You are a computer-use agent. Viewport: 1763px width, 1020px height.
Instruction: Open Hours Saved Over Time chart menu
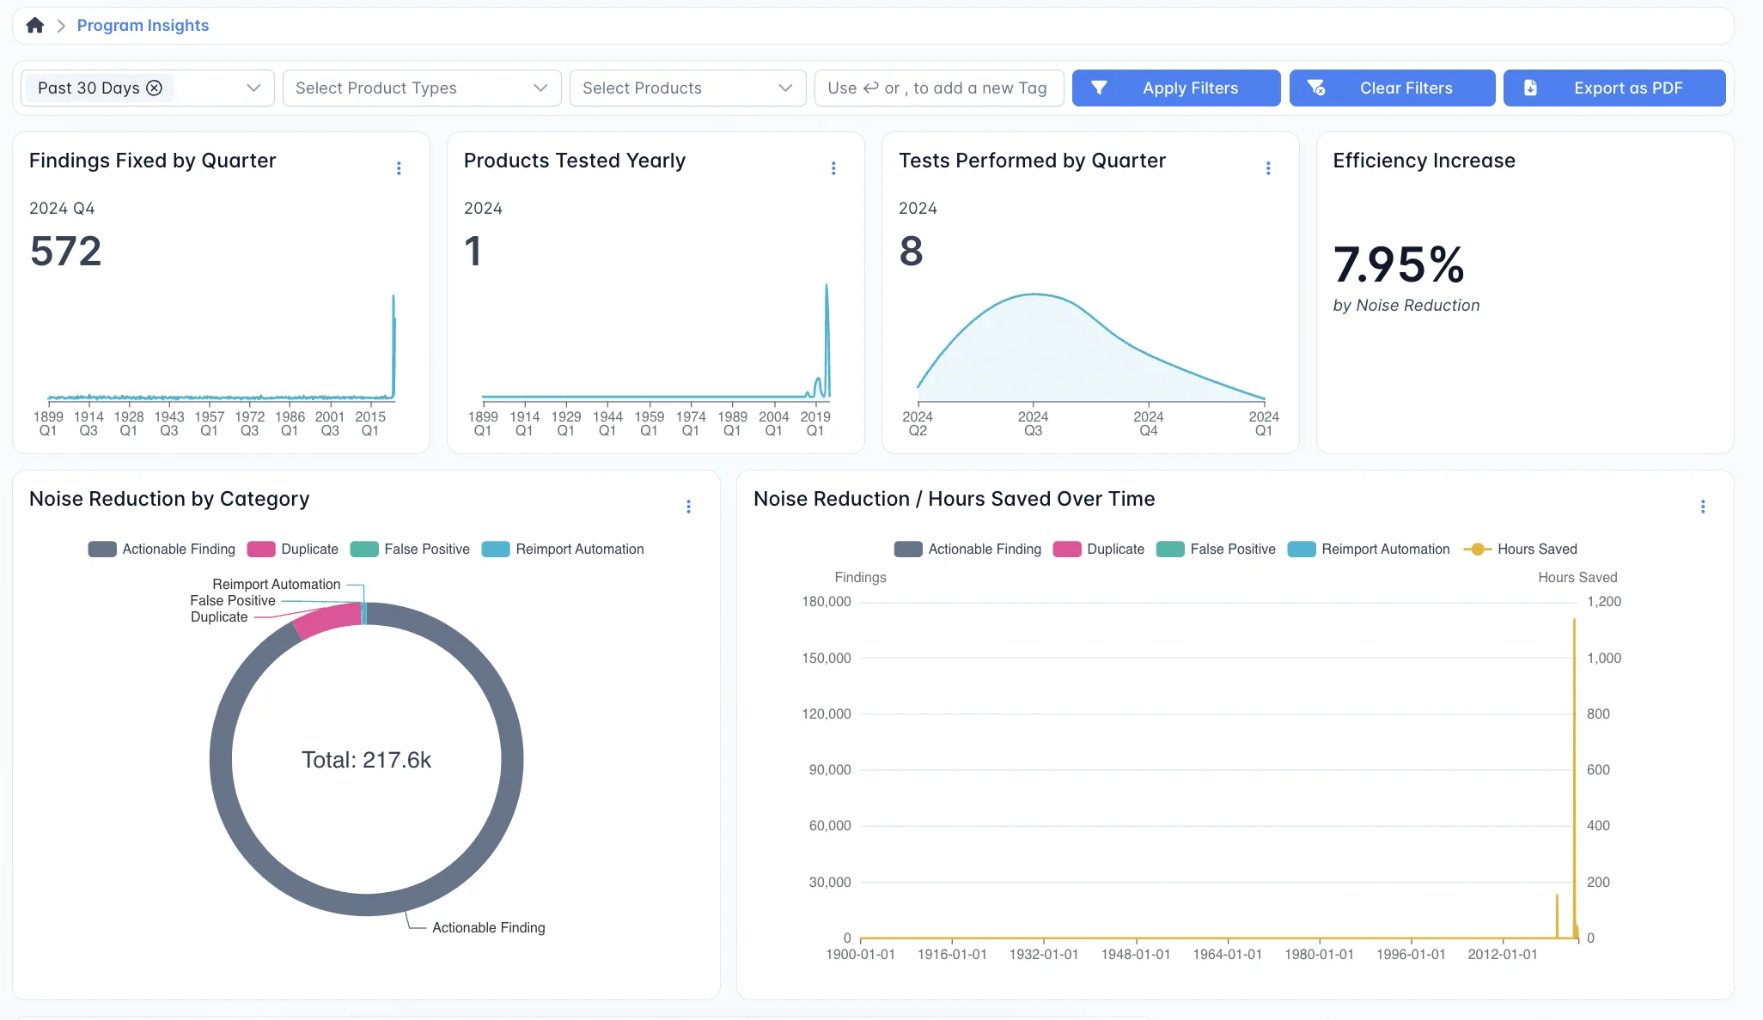point(1703,507)
